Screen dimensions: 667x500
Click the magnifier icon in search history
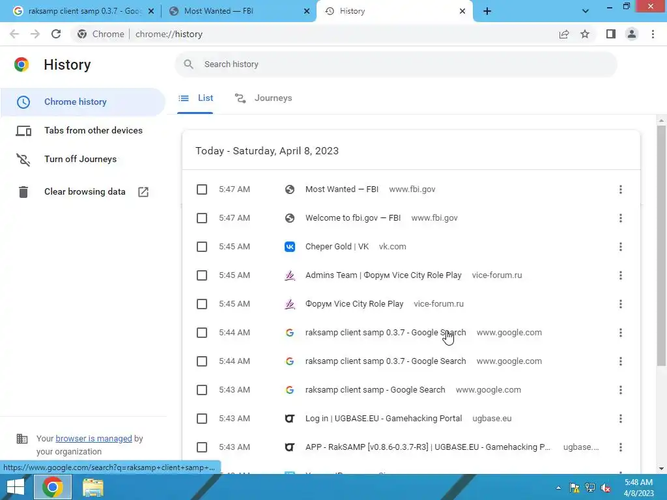[x=188, y=64]
